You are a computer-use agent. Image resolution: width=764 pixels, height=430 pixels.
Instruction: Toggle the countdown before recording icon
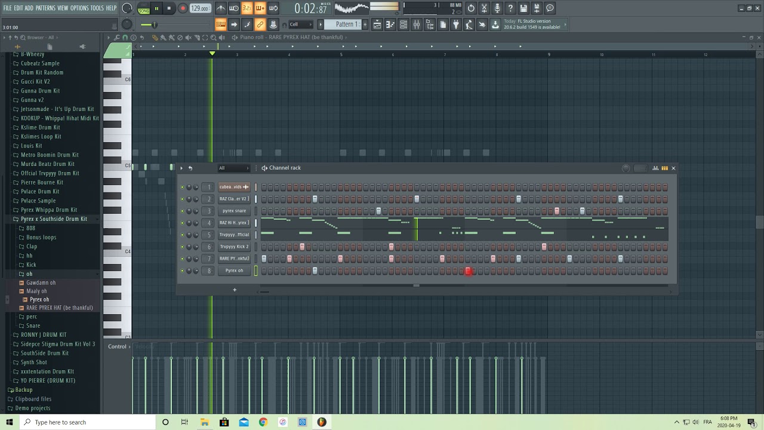247,8
